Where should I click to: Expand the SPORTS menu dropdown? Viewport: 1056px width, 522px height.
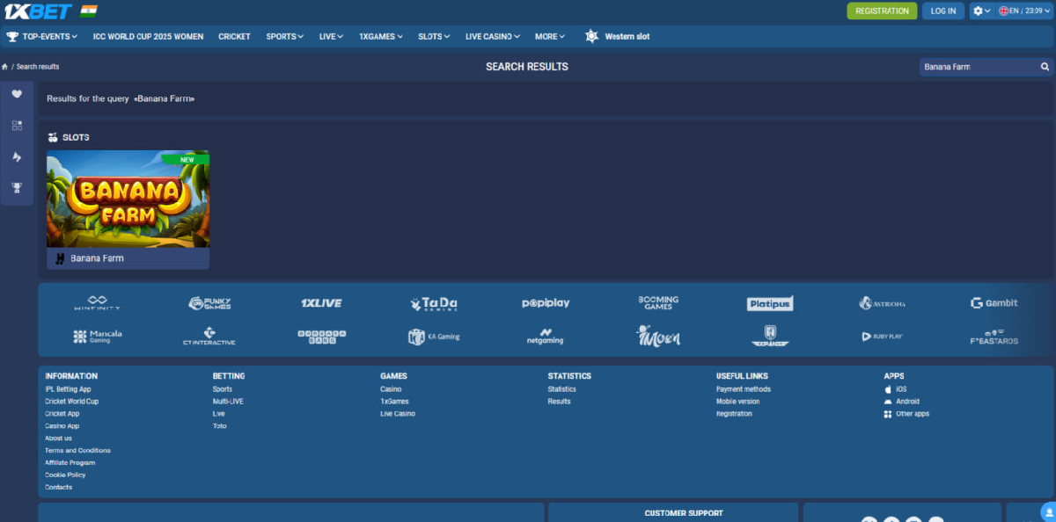tap(284, 37)
